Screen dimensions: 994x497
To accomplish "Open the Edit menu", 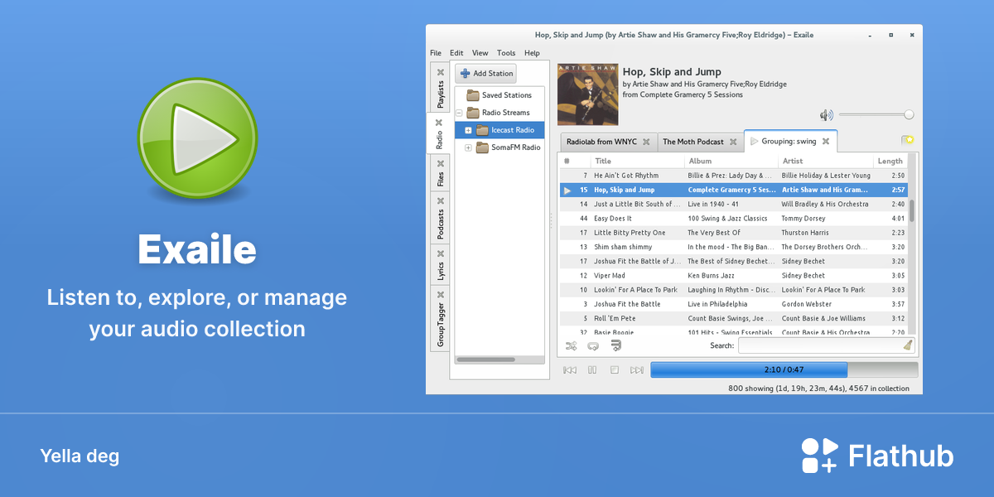I will click(456, 53).
